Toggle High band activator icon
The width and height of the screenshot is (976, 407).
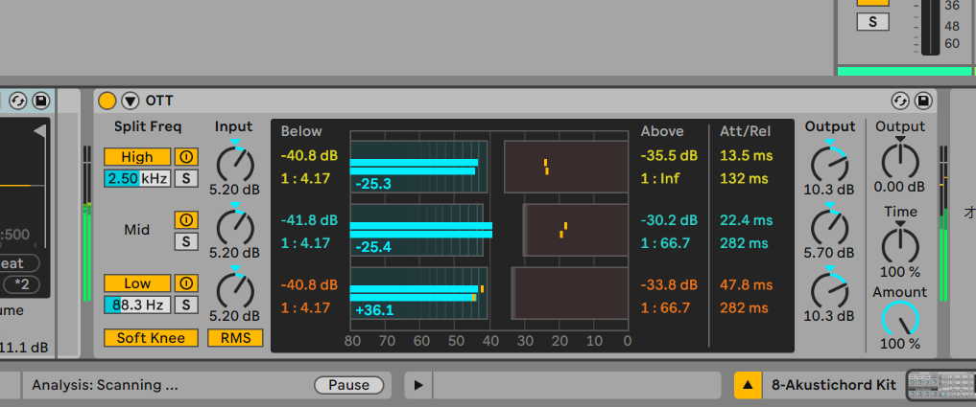(185, 157)
